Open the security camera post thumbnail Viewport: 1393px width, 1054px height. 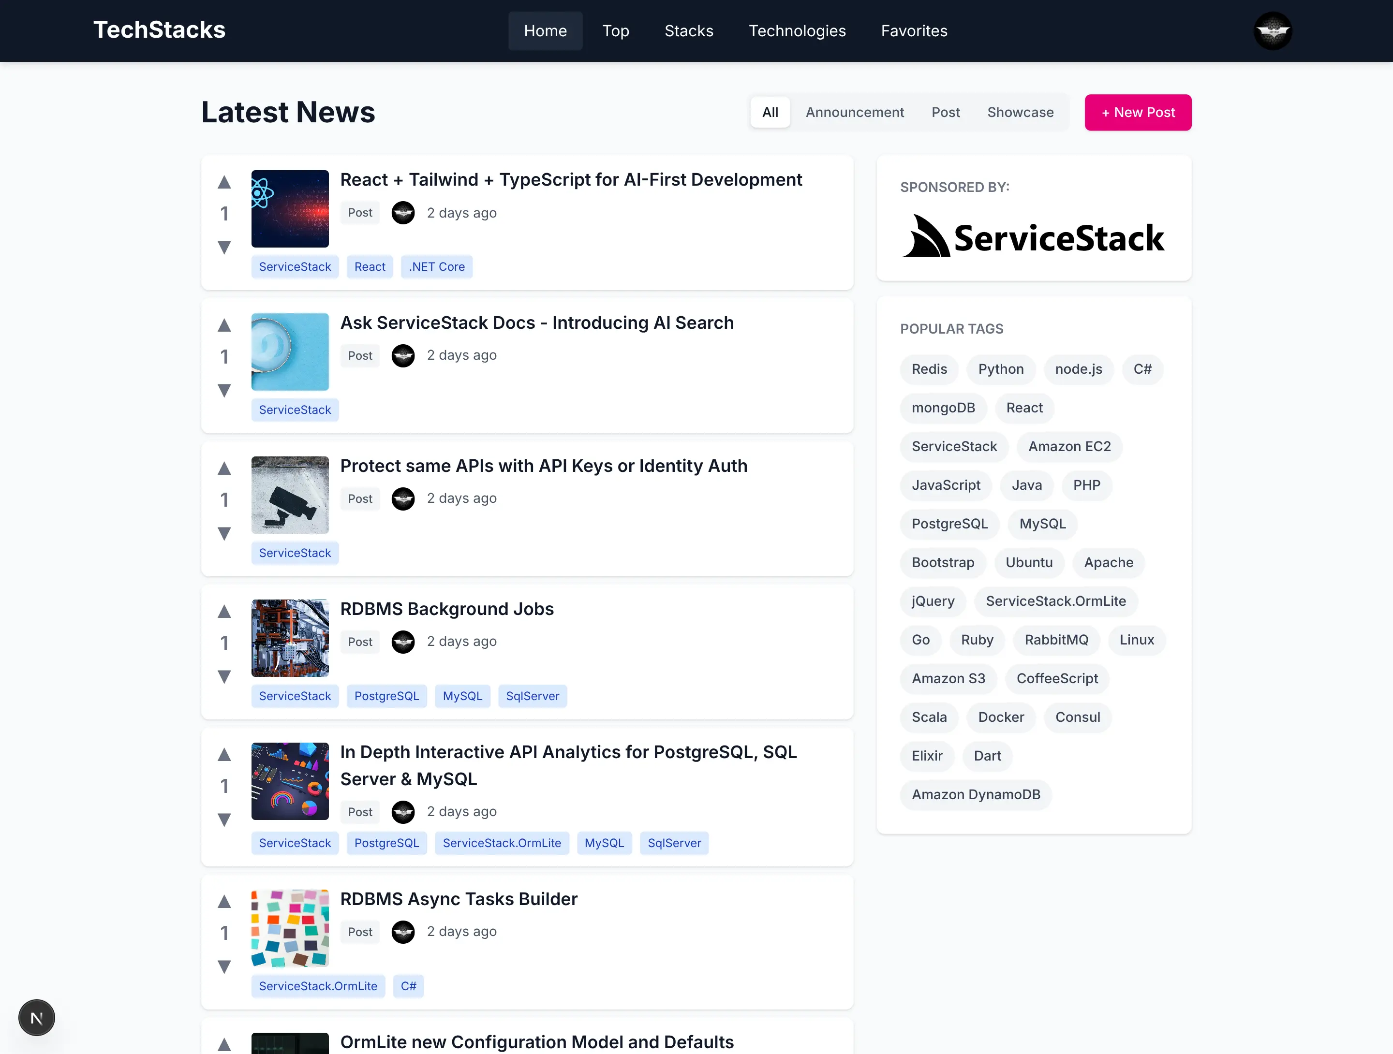point(290,495)
